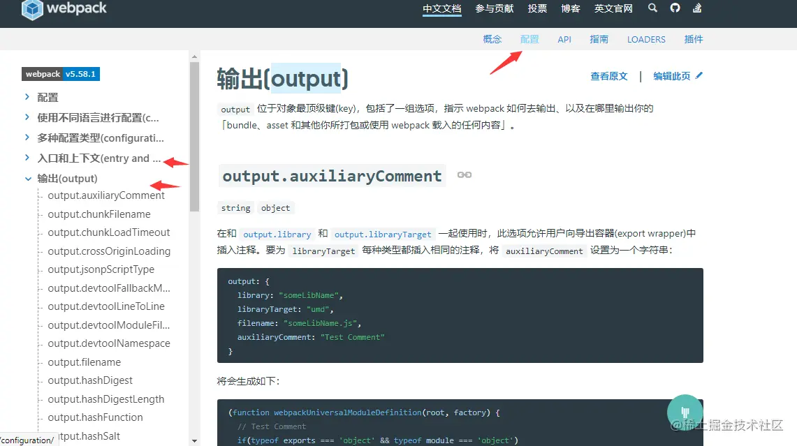
Task: Collapse the 输出(output) section chevron
Action: [x=28, y=179]
